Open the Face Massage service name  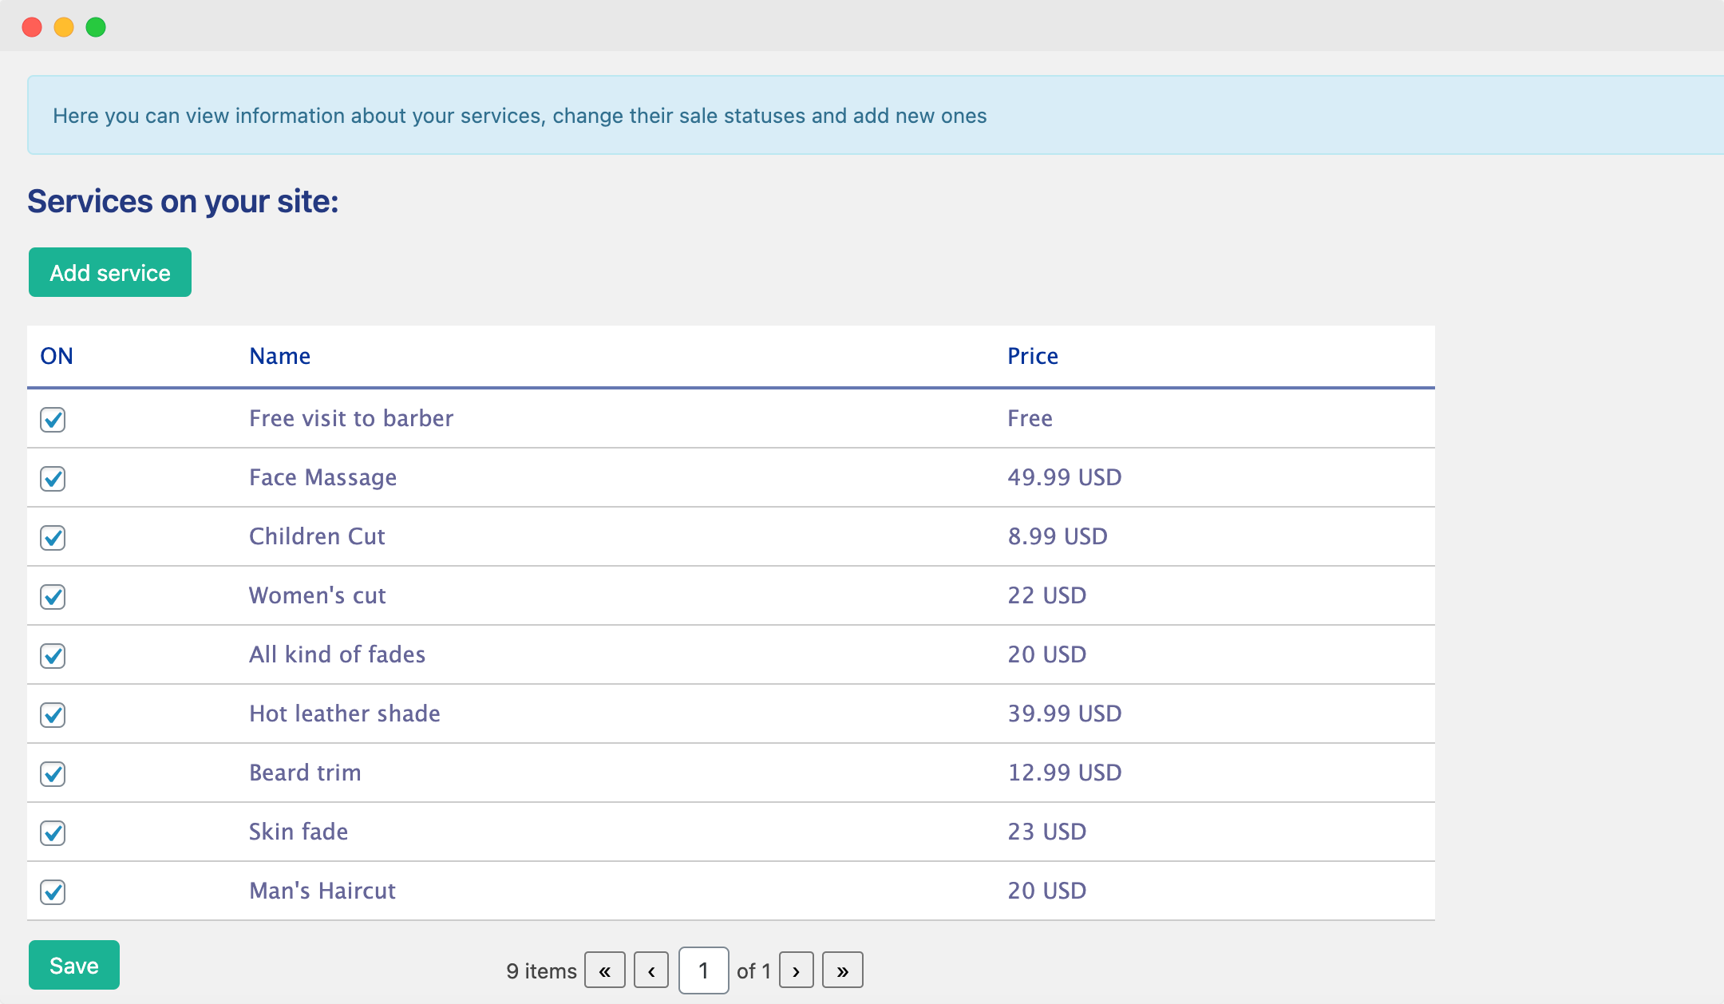pos(322,477)
